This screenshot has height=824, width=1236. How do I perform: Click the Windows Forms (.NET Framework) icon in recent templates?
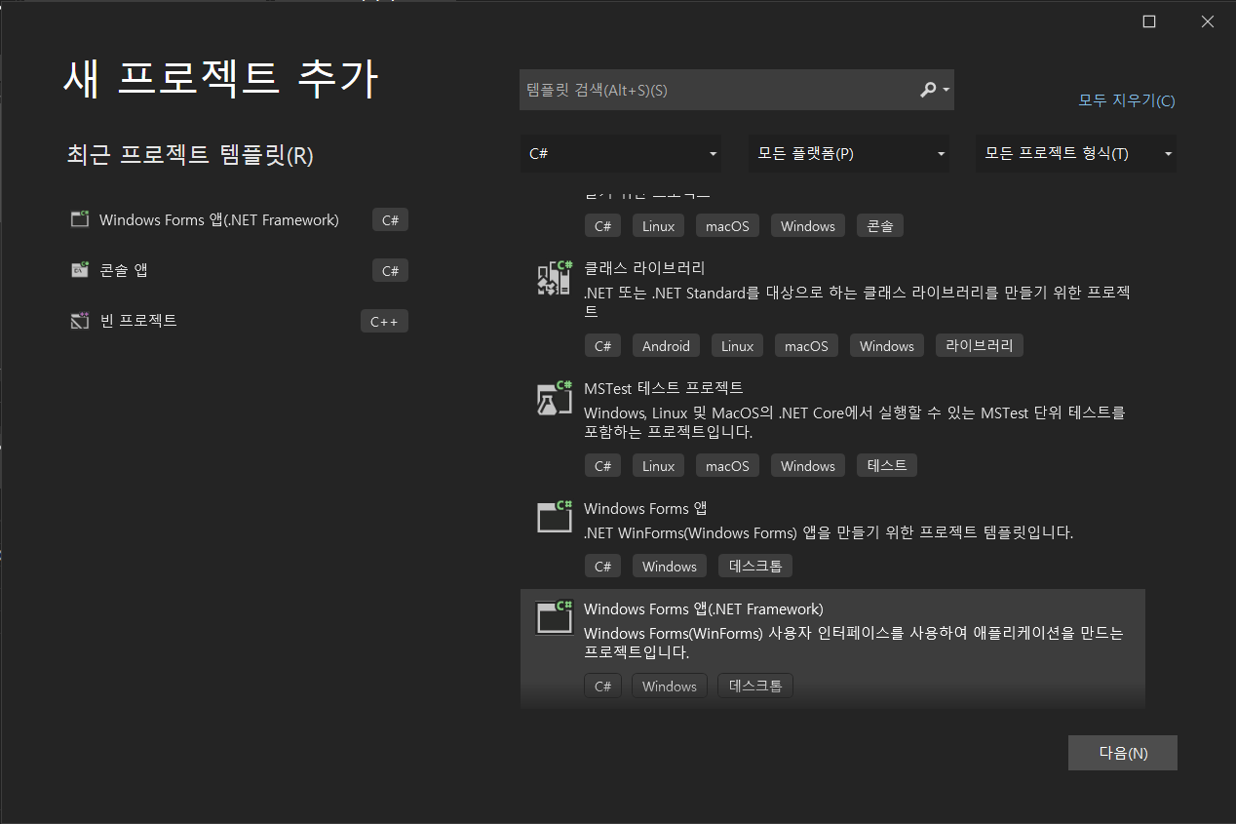(80, 219)
